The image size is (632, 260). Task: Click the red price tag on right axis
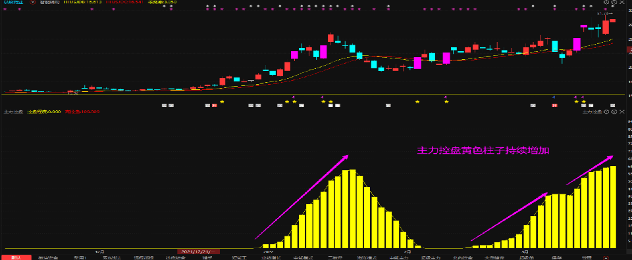(x=629, y=49)
